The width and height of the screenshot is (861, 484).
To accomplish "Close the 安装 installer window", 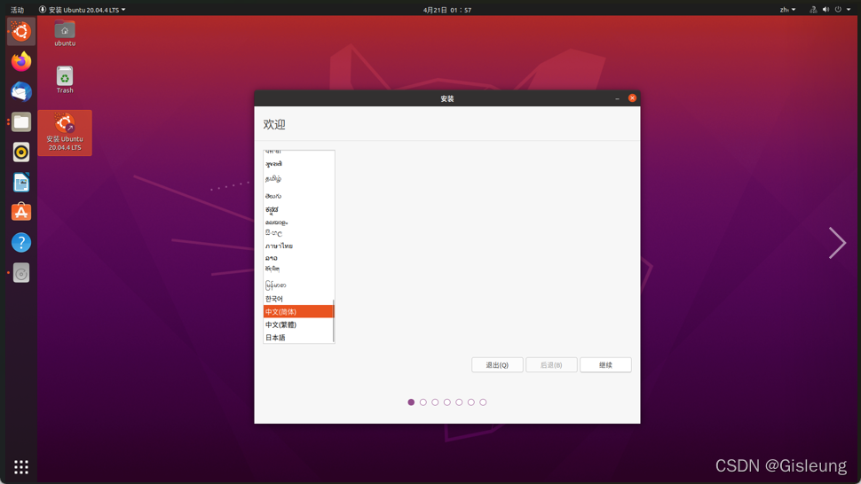I will (x=632, y=98).
